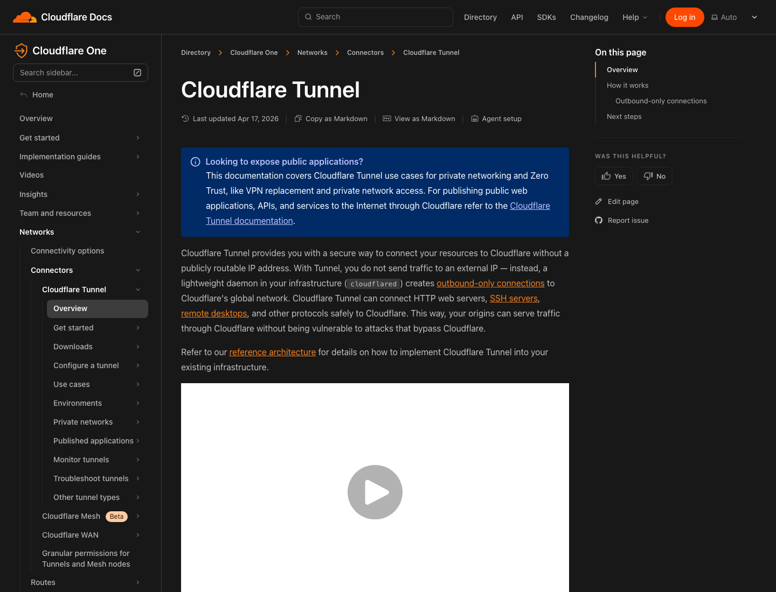Jump to Outbound-only connections heading
776x592 pixels.
click(x=661, y=101)
